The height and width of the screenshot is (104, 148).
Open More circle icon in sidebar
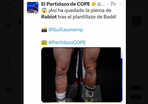tap(8, 80)
